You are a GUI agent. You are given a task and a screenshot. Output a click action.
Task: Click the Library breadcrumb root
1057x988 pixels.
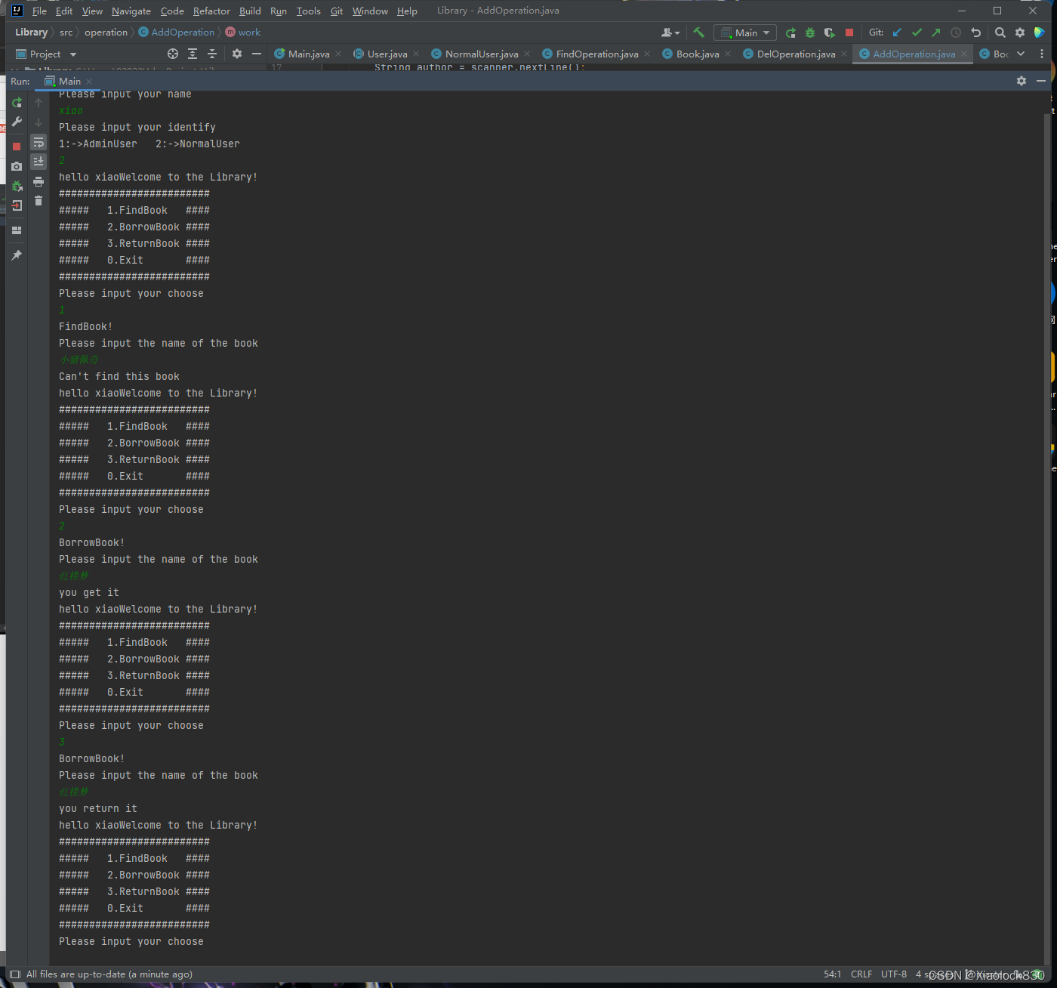pos(31,32)
